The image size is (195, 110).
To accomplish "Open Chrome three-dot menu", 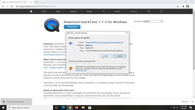I will (192, 6).
